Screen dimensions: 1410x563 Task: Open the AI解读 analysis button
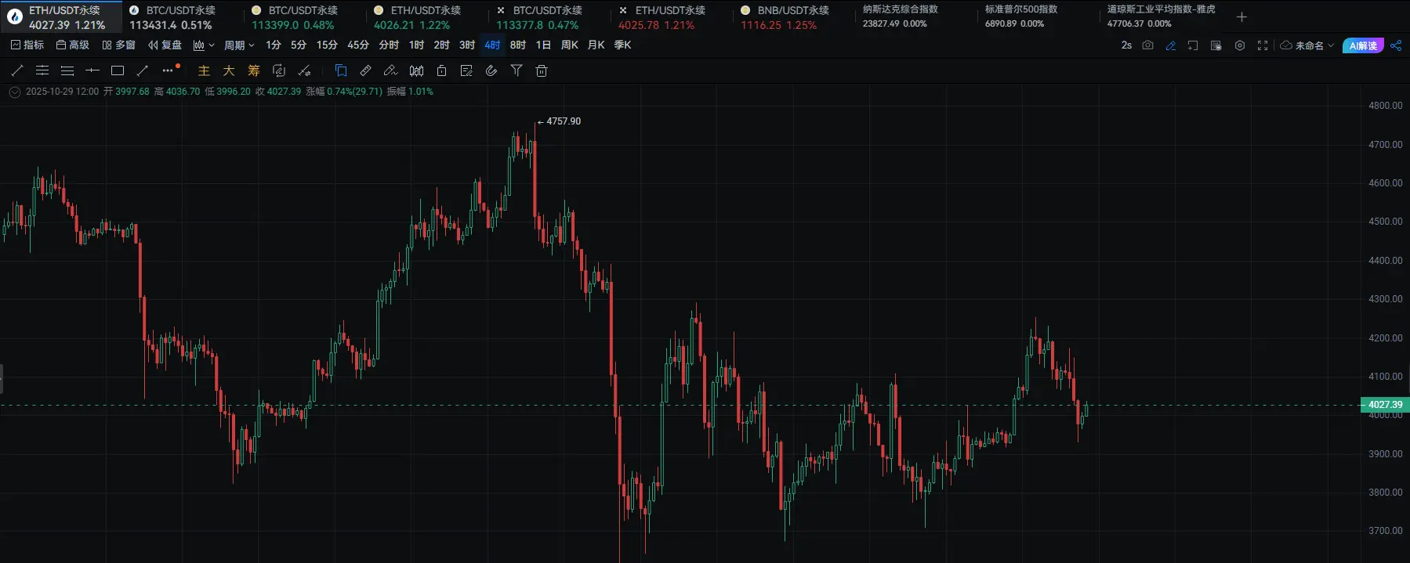pos(1363,45)
